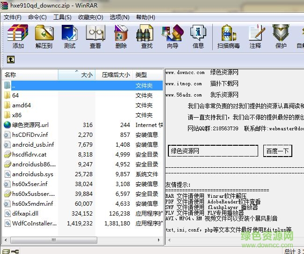Click the Virus Scan (扫描病毒) icon

pyautogui.click(x=228, y=33)
